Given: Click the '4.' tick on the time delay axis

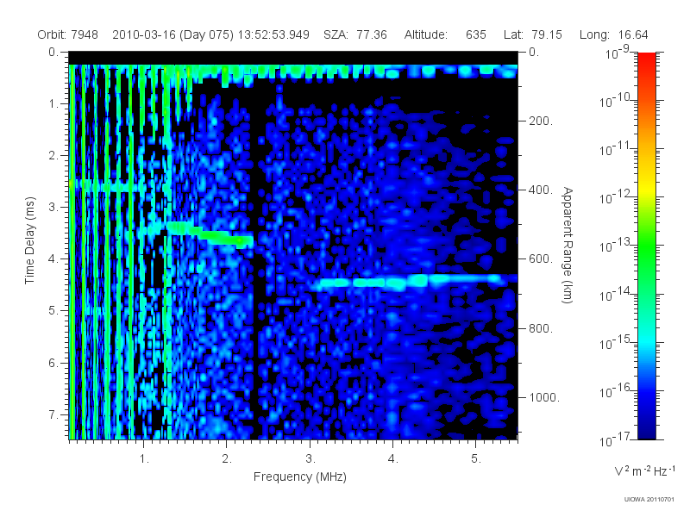Looking at the screenshot, I should 53,259.
